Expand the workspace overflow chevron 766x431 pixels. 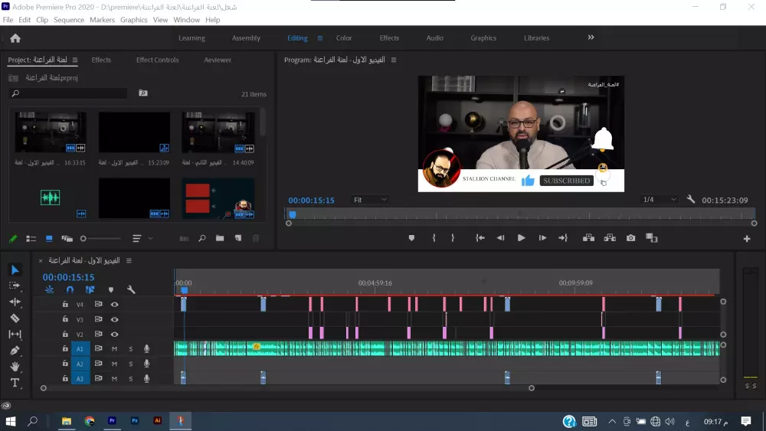pos(591,38)
